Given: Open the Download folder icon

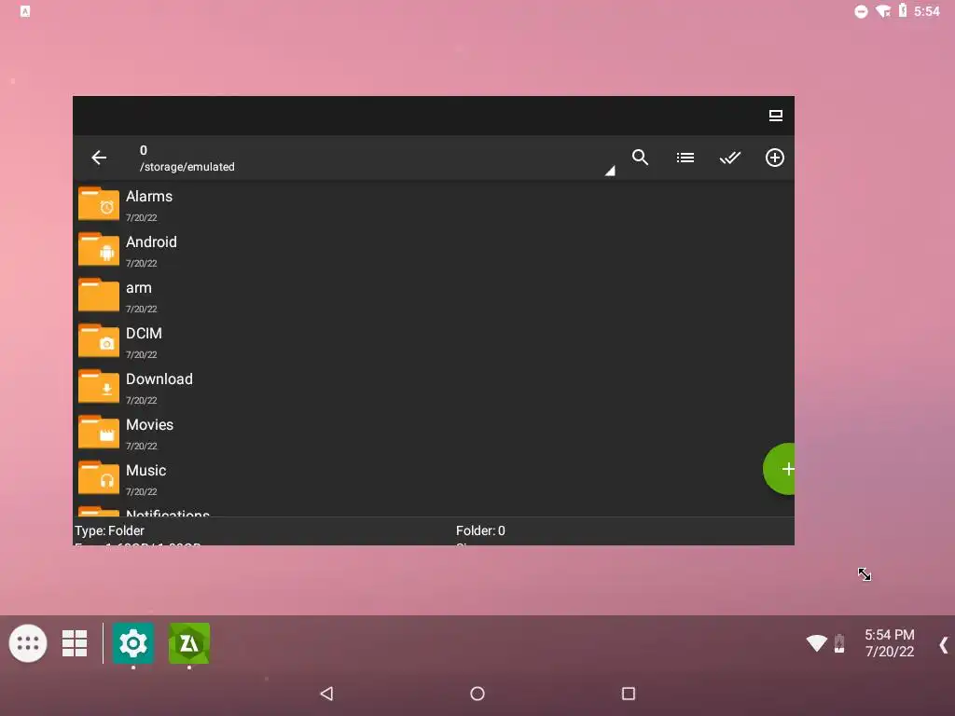Looking at the screenshot, I should click(x=99, y=386).
